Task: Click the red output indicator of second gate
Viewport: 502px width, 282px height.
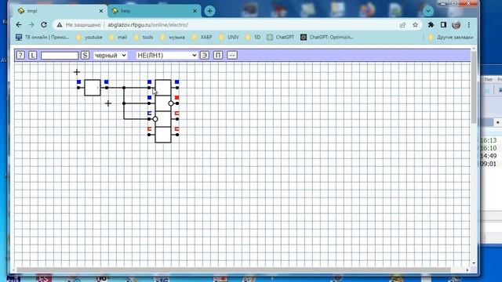Action: (x=177, y=97)
